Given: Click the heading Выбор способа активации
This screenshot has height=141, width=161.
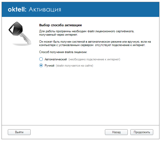Looking at the screenshot, I should [x=60, y=25].
